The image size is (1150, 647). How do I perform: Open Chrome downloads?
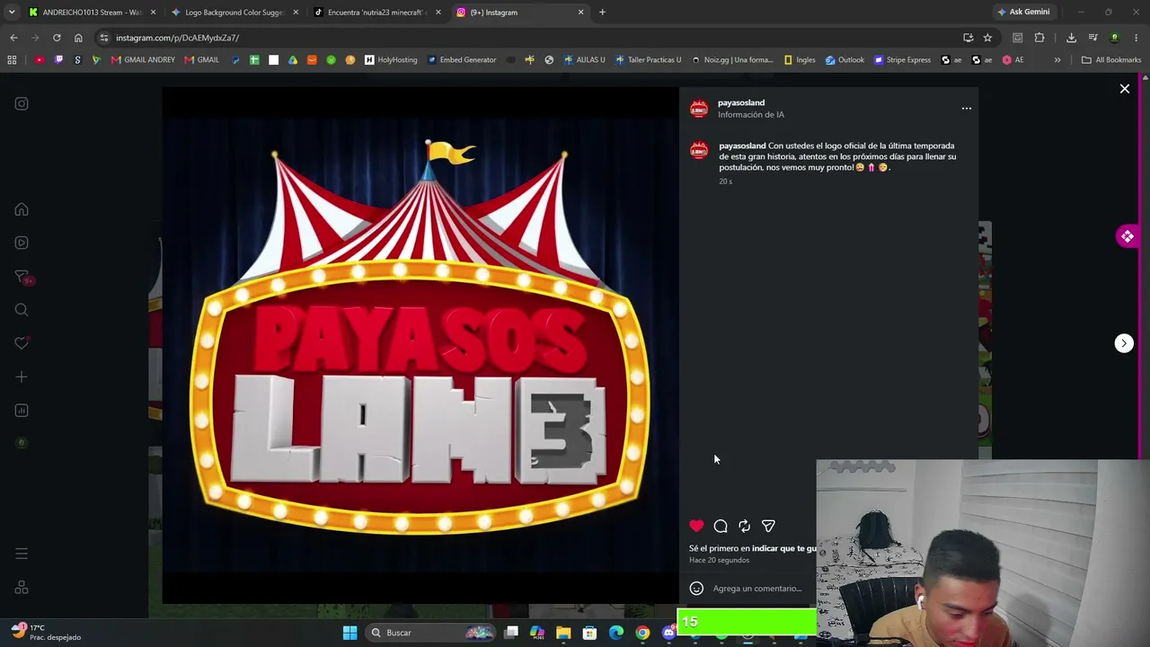click(1071, 38)
